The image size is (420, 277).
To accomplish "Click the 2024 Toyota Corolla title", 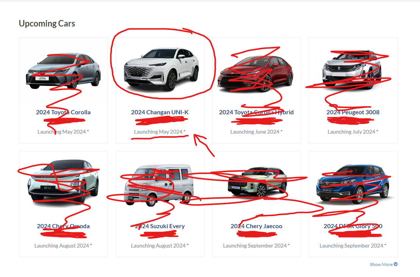I will tap(63, 112).
